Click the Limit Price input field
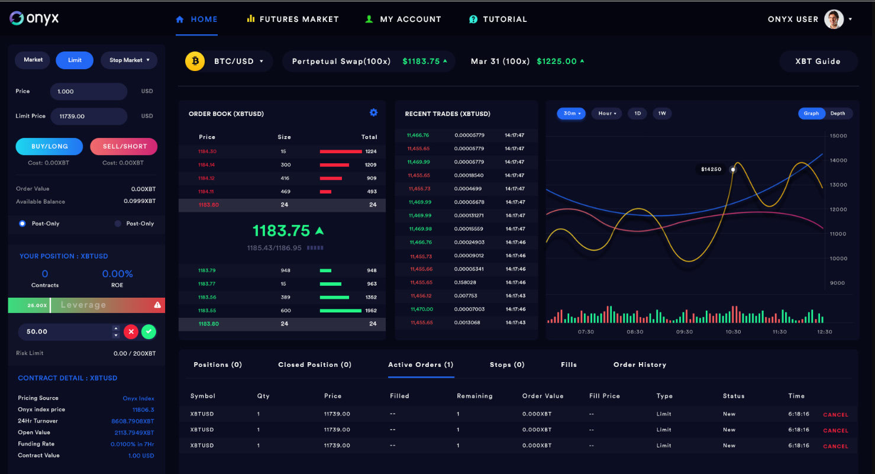The height and width of the screenshot is (474, 875). pyautogui.click(x=89, y=116)
